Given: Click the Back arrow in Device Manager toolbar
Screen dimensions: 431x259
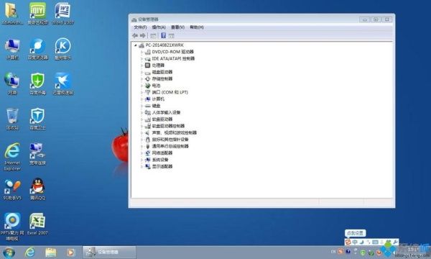Looking at the screenshot, I should pyautogui.click(x=135, y=35).
